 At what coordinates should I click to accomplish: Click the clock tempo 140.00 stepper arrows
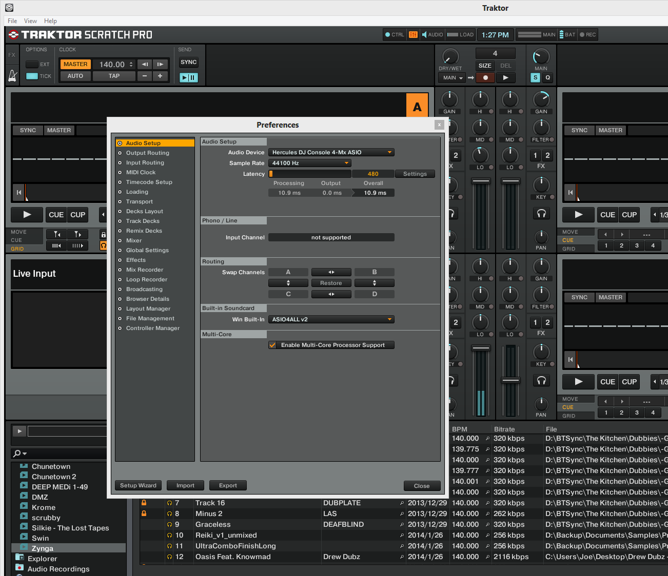pyautogui.click(x=131, y=64)
